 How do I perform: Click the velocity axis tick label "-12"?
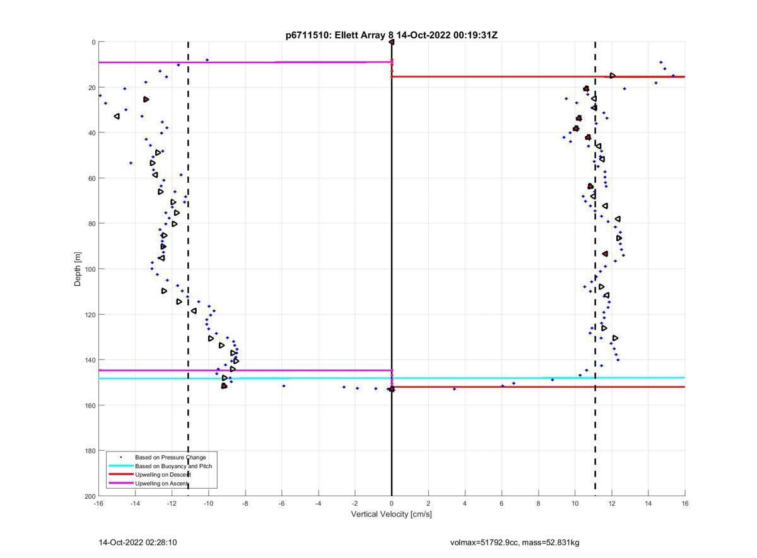(x=172, y=504)
